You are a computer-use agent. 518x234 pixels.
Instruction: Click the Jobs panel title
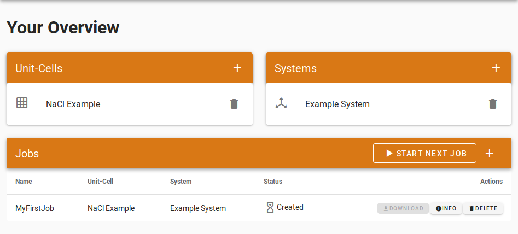[27, 154]
